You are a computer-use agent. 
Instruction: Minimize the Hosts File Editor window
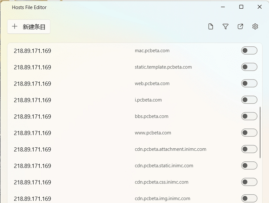[x=223, y=7]
